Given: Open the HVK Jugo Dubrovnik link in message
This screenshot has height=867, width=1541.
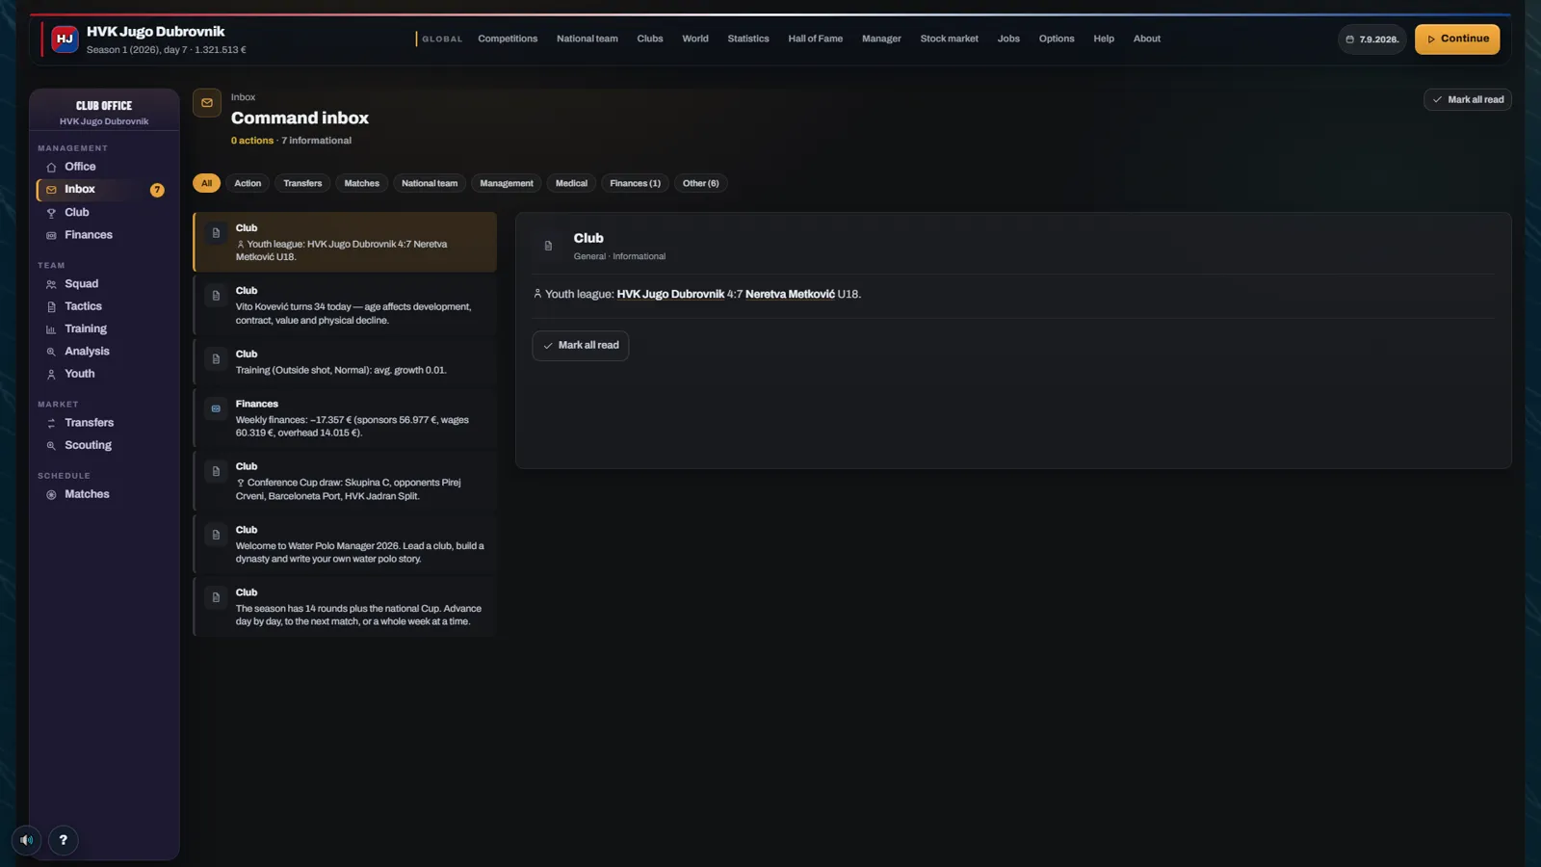Looking at the screenshot, I should click(670, 295).
